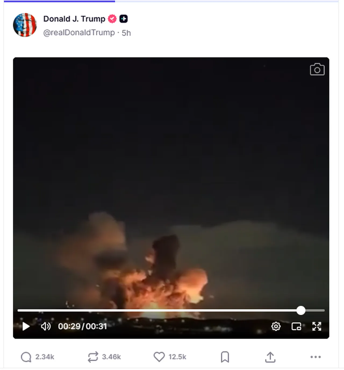Enable picture-in-picture mode
Image resolution: width=344 pixels, height=370 pixels.
coord(296,326)
